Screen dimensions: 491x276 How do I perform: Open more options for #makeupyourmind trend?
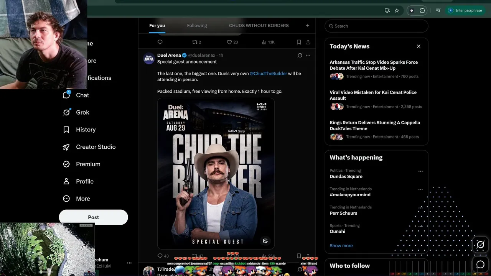click(420, 190)
